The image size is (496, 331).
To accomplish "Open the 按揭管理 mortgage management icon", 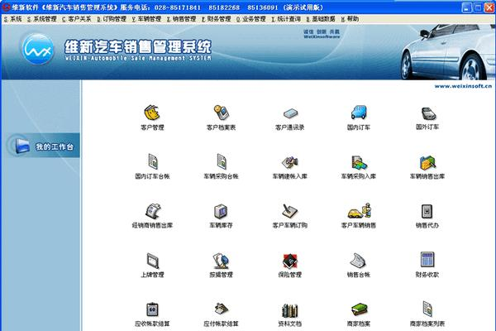I will 221,261.
